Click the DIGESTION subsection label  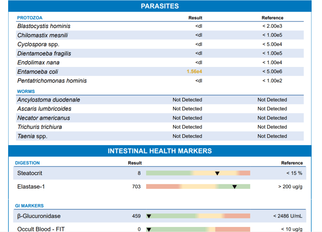[x=27, y=163]
